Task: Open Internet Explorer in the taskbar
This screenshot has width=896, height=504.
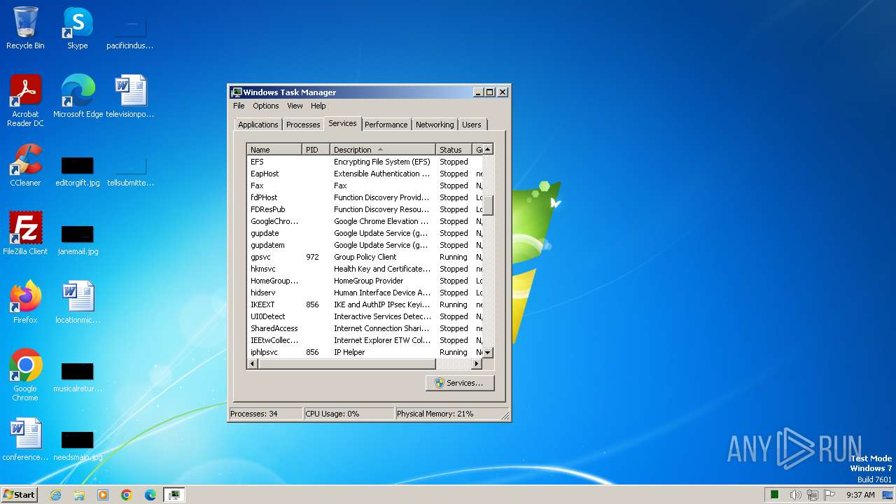Action: [55, 495]
